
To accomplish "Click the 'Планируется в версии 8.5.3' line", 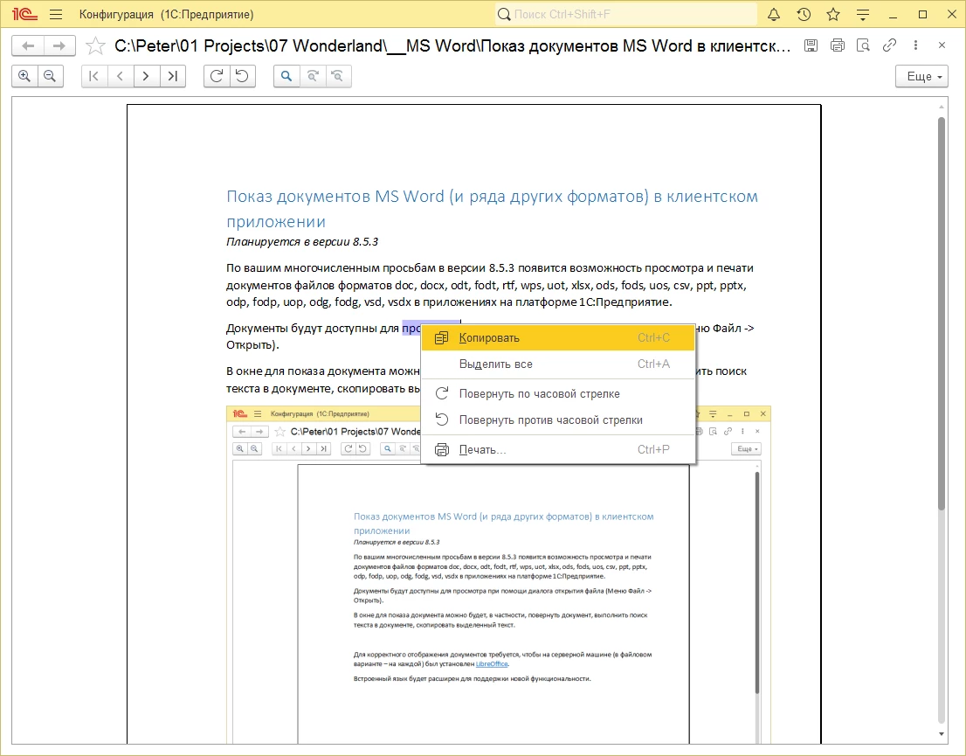I will (x=302, y=242).
